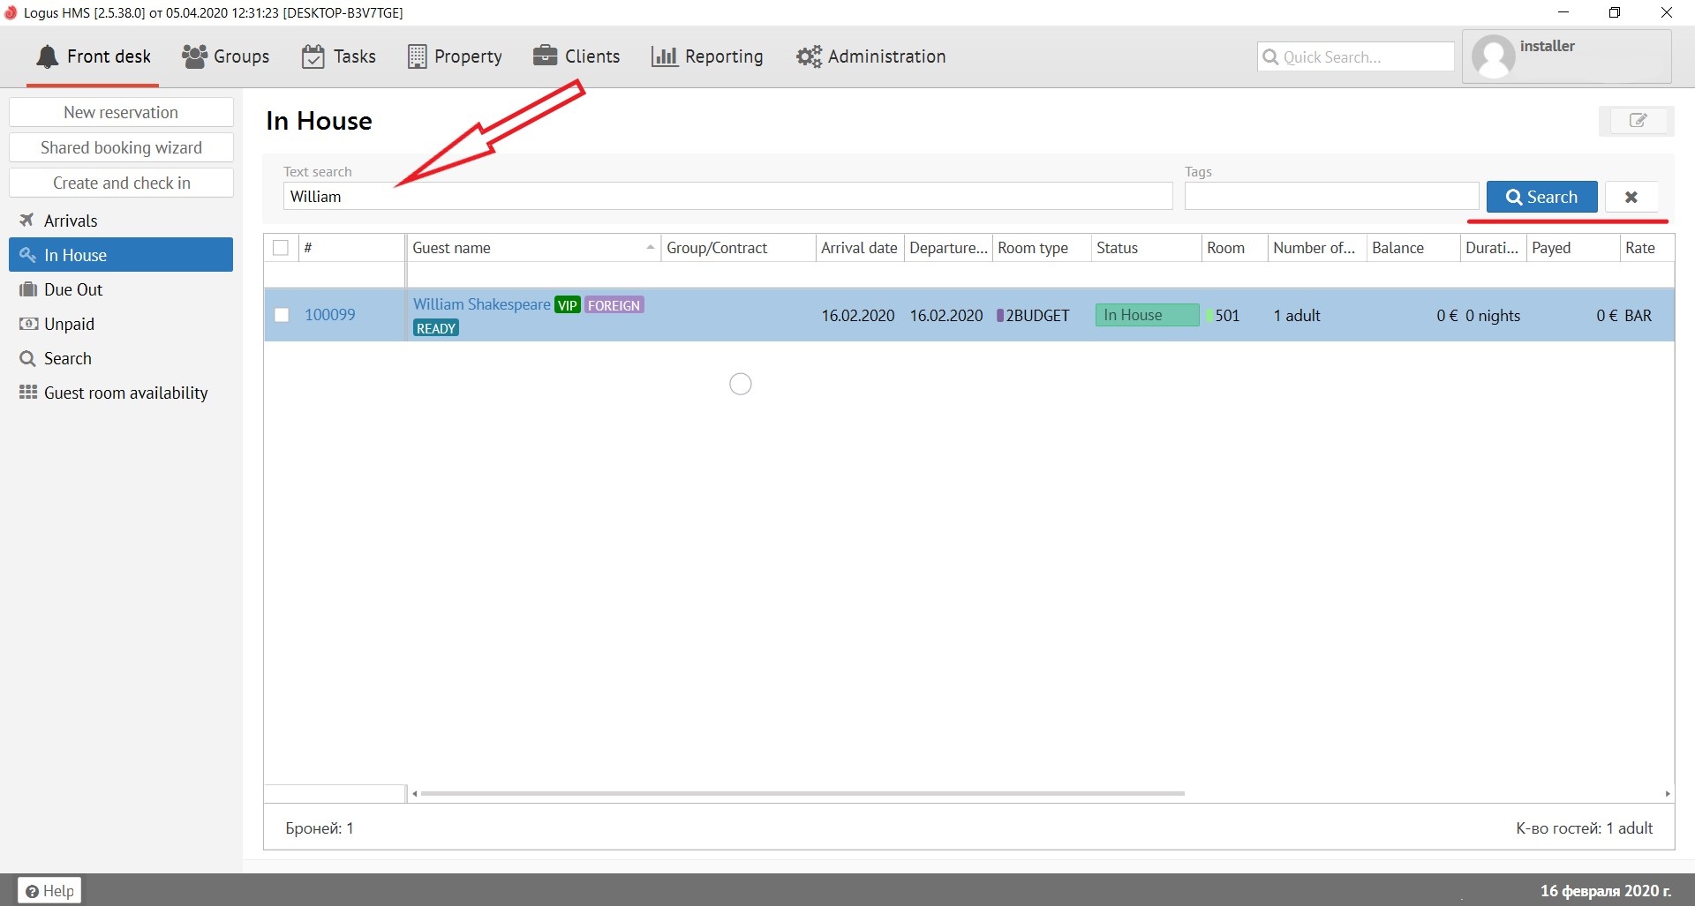Click the scrollbar right arrow

point(1667,793)
